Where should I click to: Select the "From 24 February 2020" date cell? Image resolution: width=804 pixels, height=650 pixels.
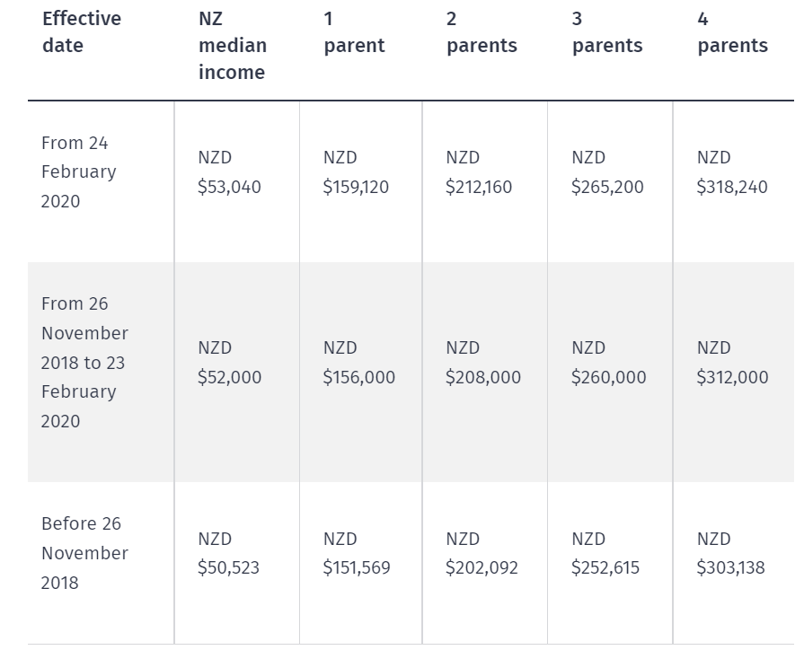pyautogui.click(x=79, y=172)
